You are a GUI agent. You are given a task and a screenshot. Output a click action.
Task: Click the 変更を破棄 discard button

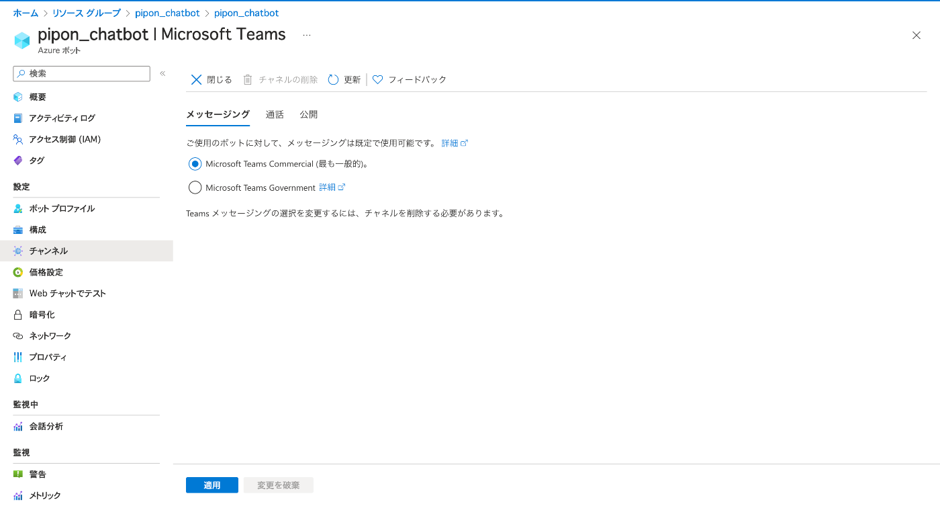[279, 485]
